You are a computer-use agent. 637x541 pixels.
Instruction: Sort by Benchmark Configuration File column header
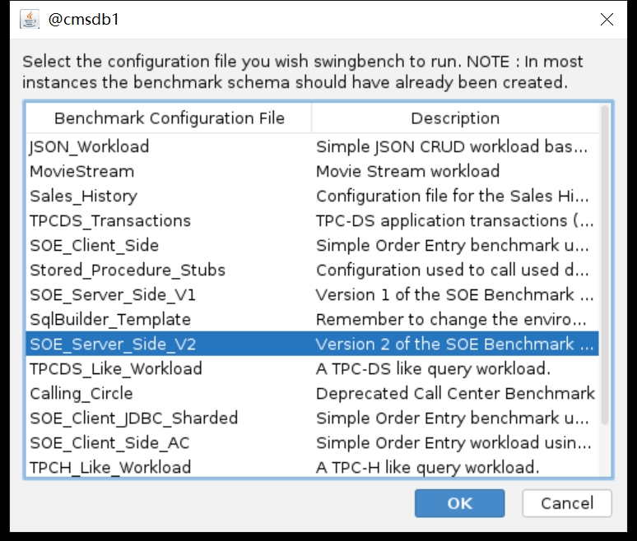click(x=169, y=118)
